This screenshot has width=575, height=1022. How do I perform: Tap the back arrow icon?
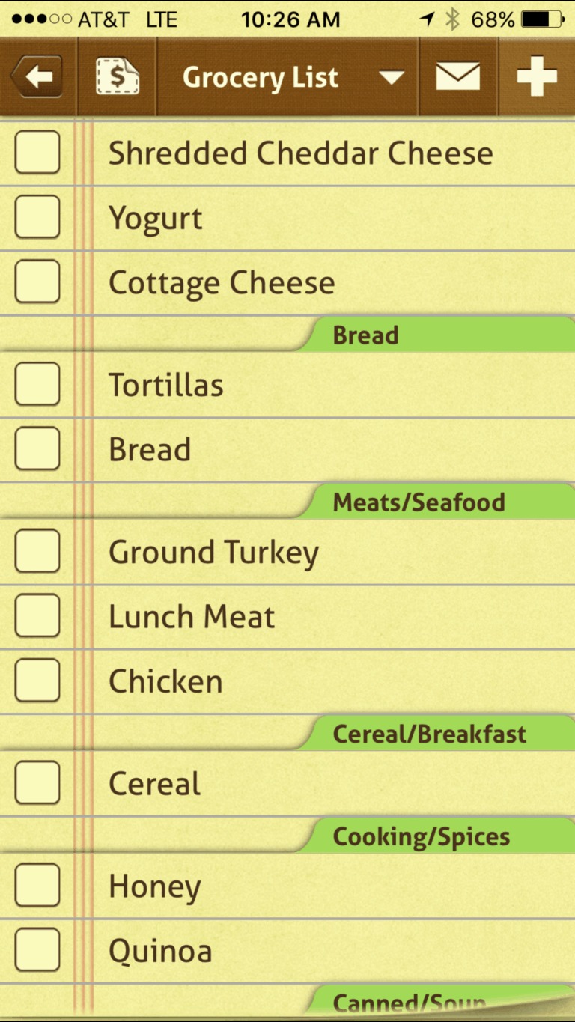(36, 77)
